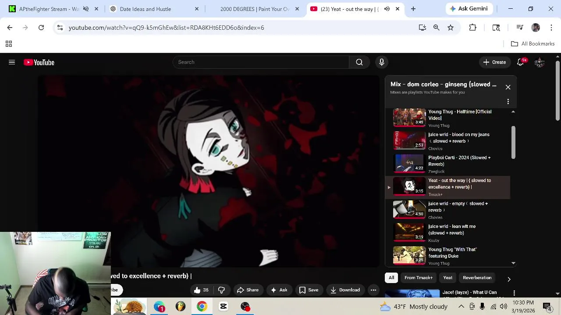Open the YouTube account avatar menu
This screenshot has width=561, height=315.
click(540, 62)
